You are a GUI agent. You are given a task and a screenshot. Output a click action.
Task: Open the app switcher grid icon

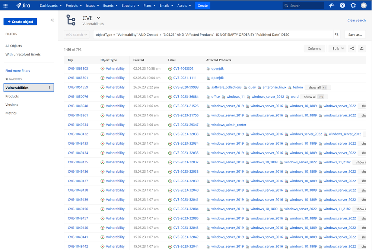(x=6, y=6)
